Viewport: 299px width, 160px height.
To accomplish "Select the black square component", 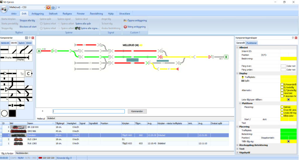I will tap(13, 113).
